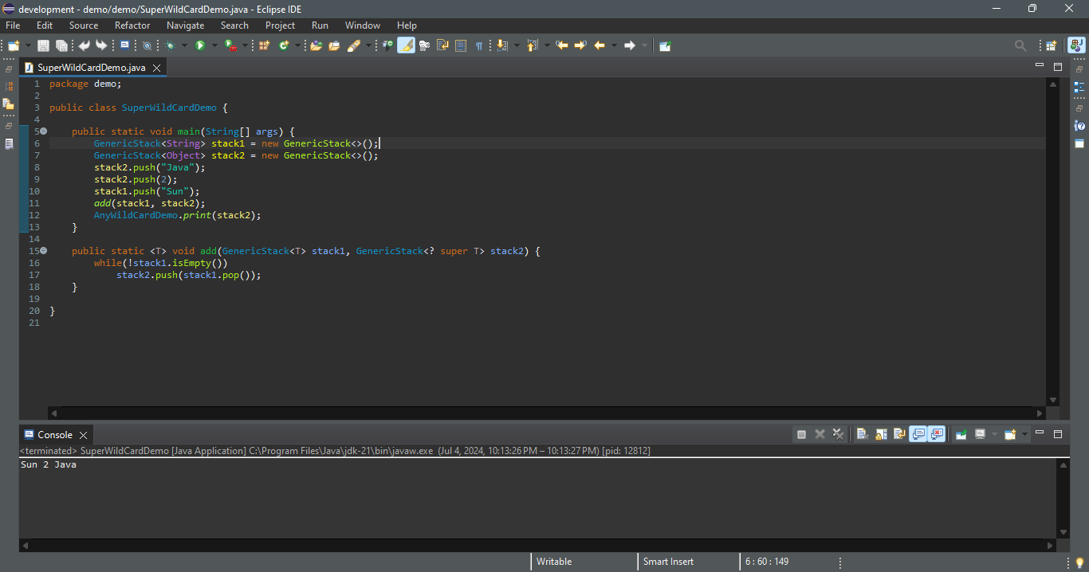1089x572 pixels.
Task: Open the Refactor menu
Action: tap(132, 25)
